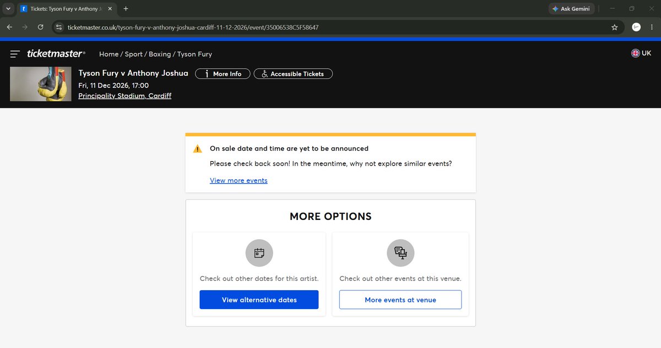Click the boxing gloves event thumbnail
This screenshot has height=348, width=661.
click(41, 84)
